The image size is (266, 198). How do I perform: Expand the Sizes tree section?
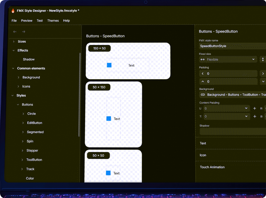(x=14, y=41)
